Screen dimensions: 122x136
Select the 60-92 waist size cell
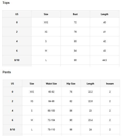(51, 92)
